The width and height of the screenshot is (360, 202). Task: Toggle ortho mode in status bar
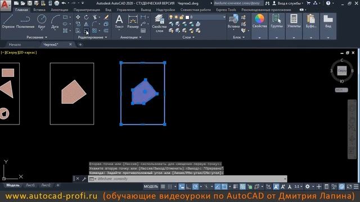coord(188,187)
